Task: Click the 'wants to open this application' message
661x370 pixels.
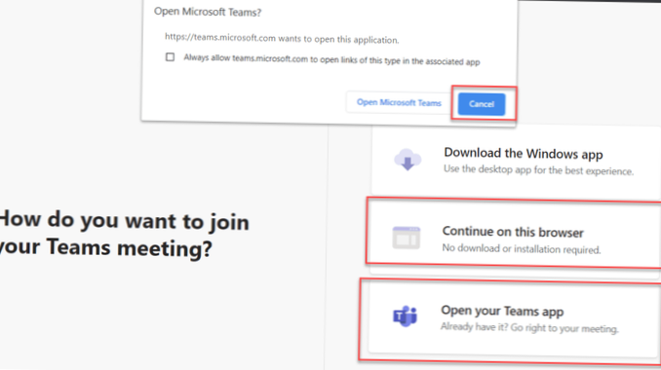Action: point(282,38)
